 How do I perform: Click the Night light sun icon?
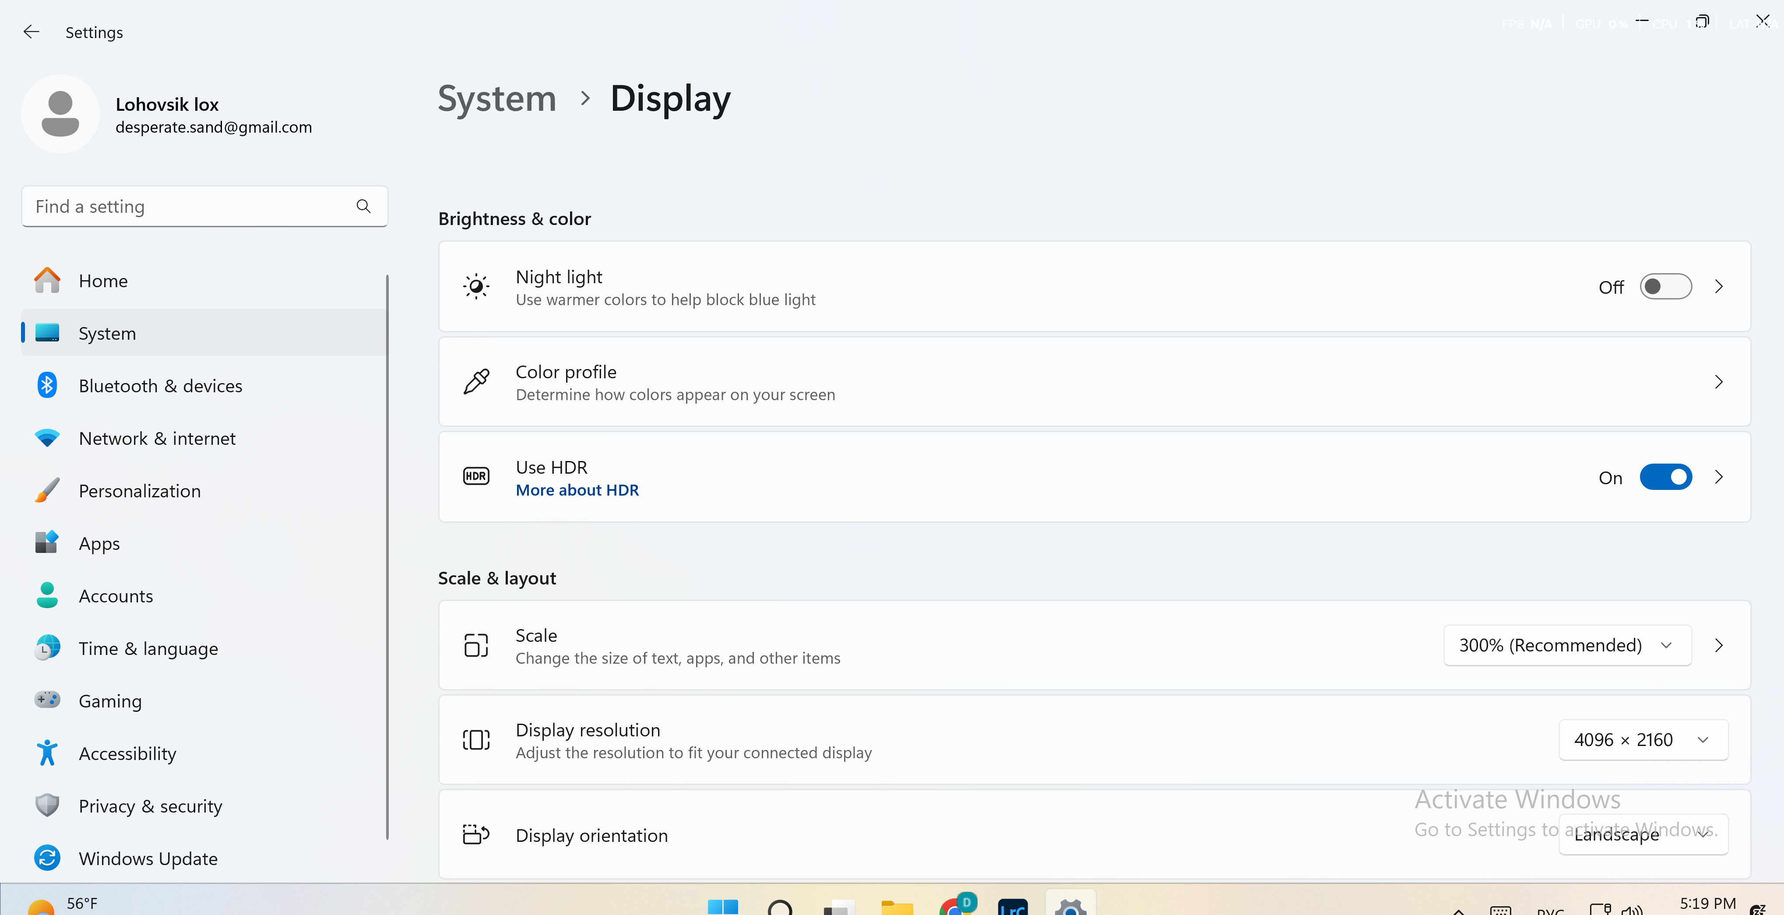(476, 286)
